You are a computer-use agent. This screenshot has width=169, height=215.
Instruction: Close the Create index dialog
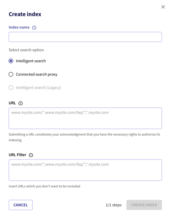point(163,7)
